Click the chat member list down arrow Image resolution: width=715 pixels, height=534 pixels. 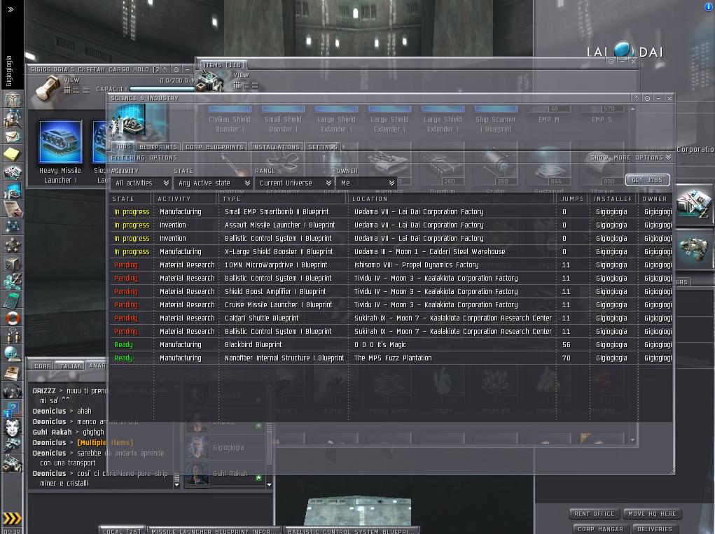269,484
